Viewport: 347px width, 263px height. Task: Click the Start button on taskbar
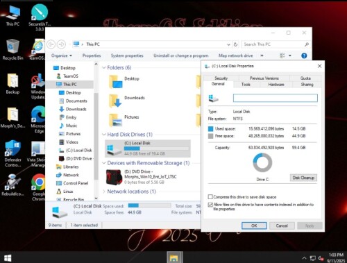[8, 257]
